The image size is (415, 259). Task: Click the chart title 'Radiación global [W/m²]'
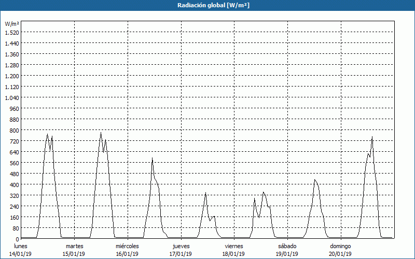tap(213, 5)
